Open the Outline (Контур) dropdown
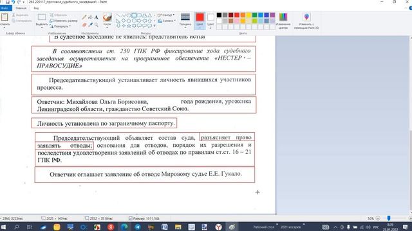Viewport: 412px width, 231px height. point(166,15)
